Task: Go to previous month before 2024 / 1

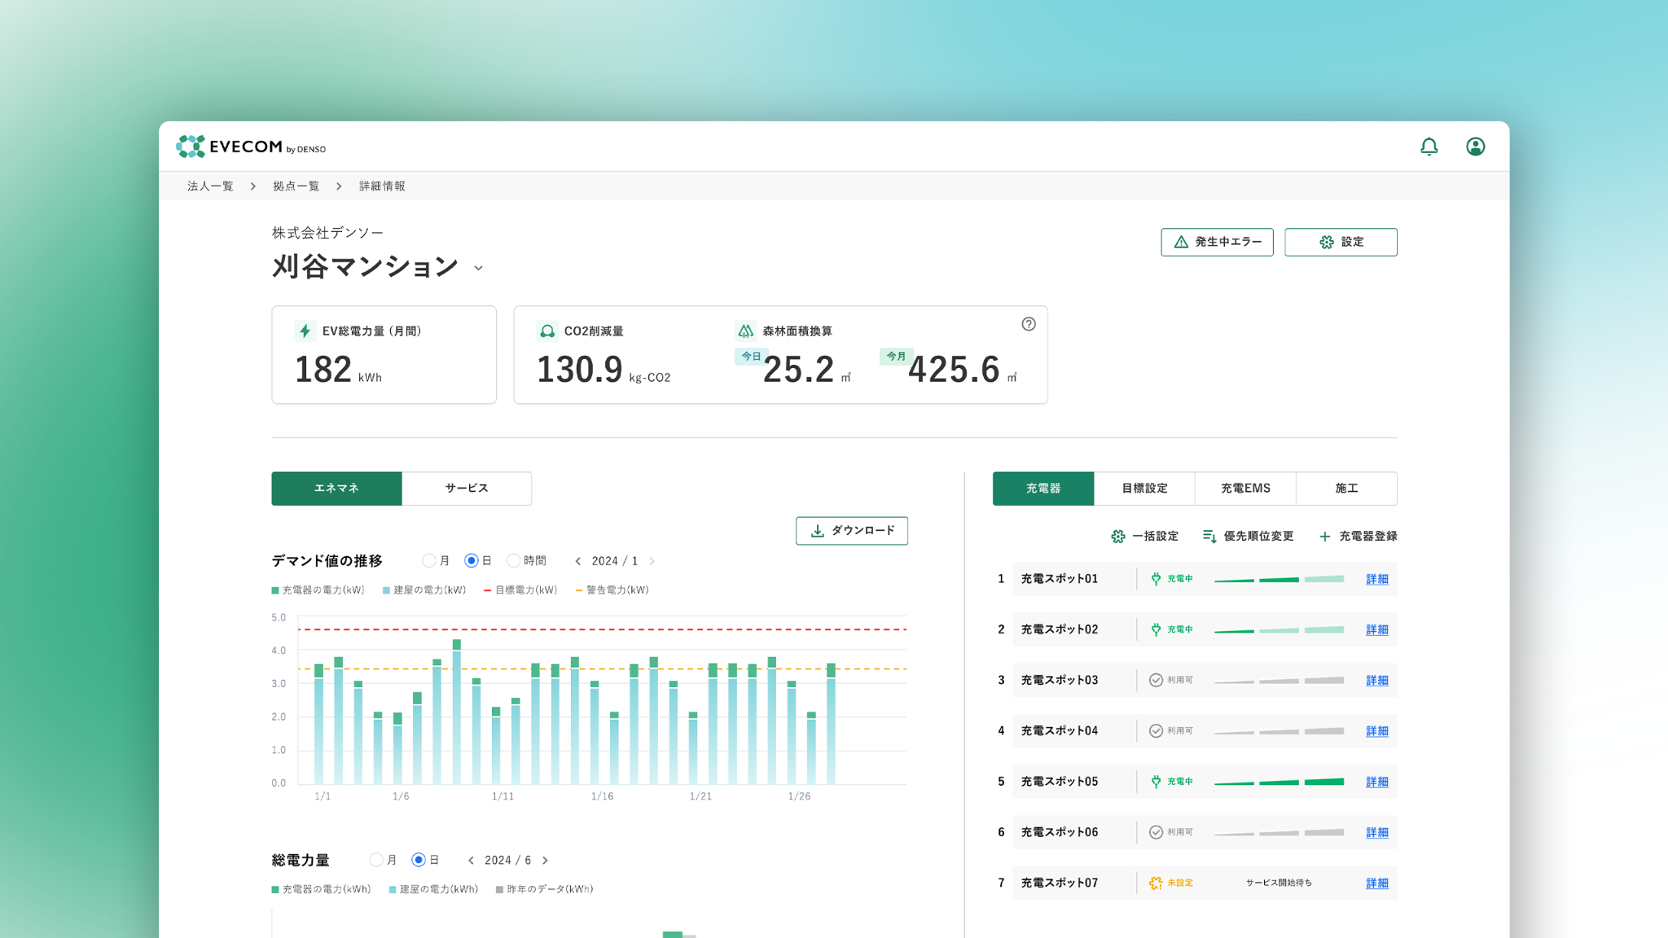Action: 578,561
